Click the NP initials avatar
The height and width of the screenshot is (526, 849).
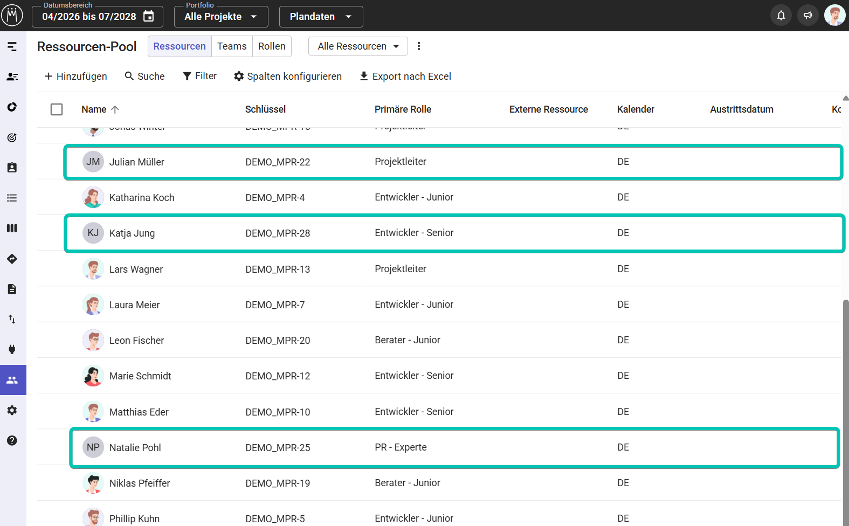coord(93,447)
